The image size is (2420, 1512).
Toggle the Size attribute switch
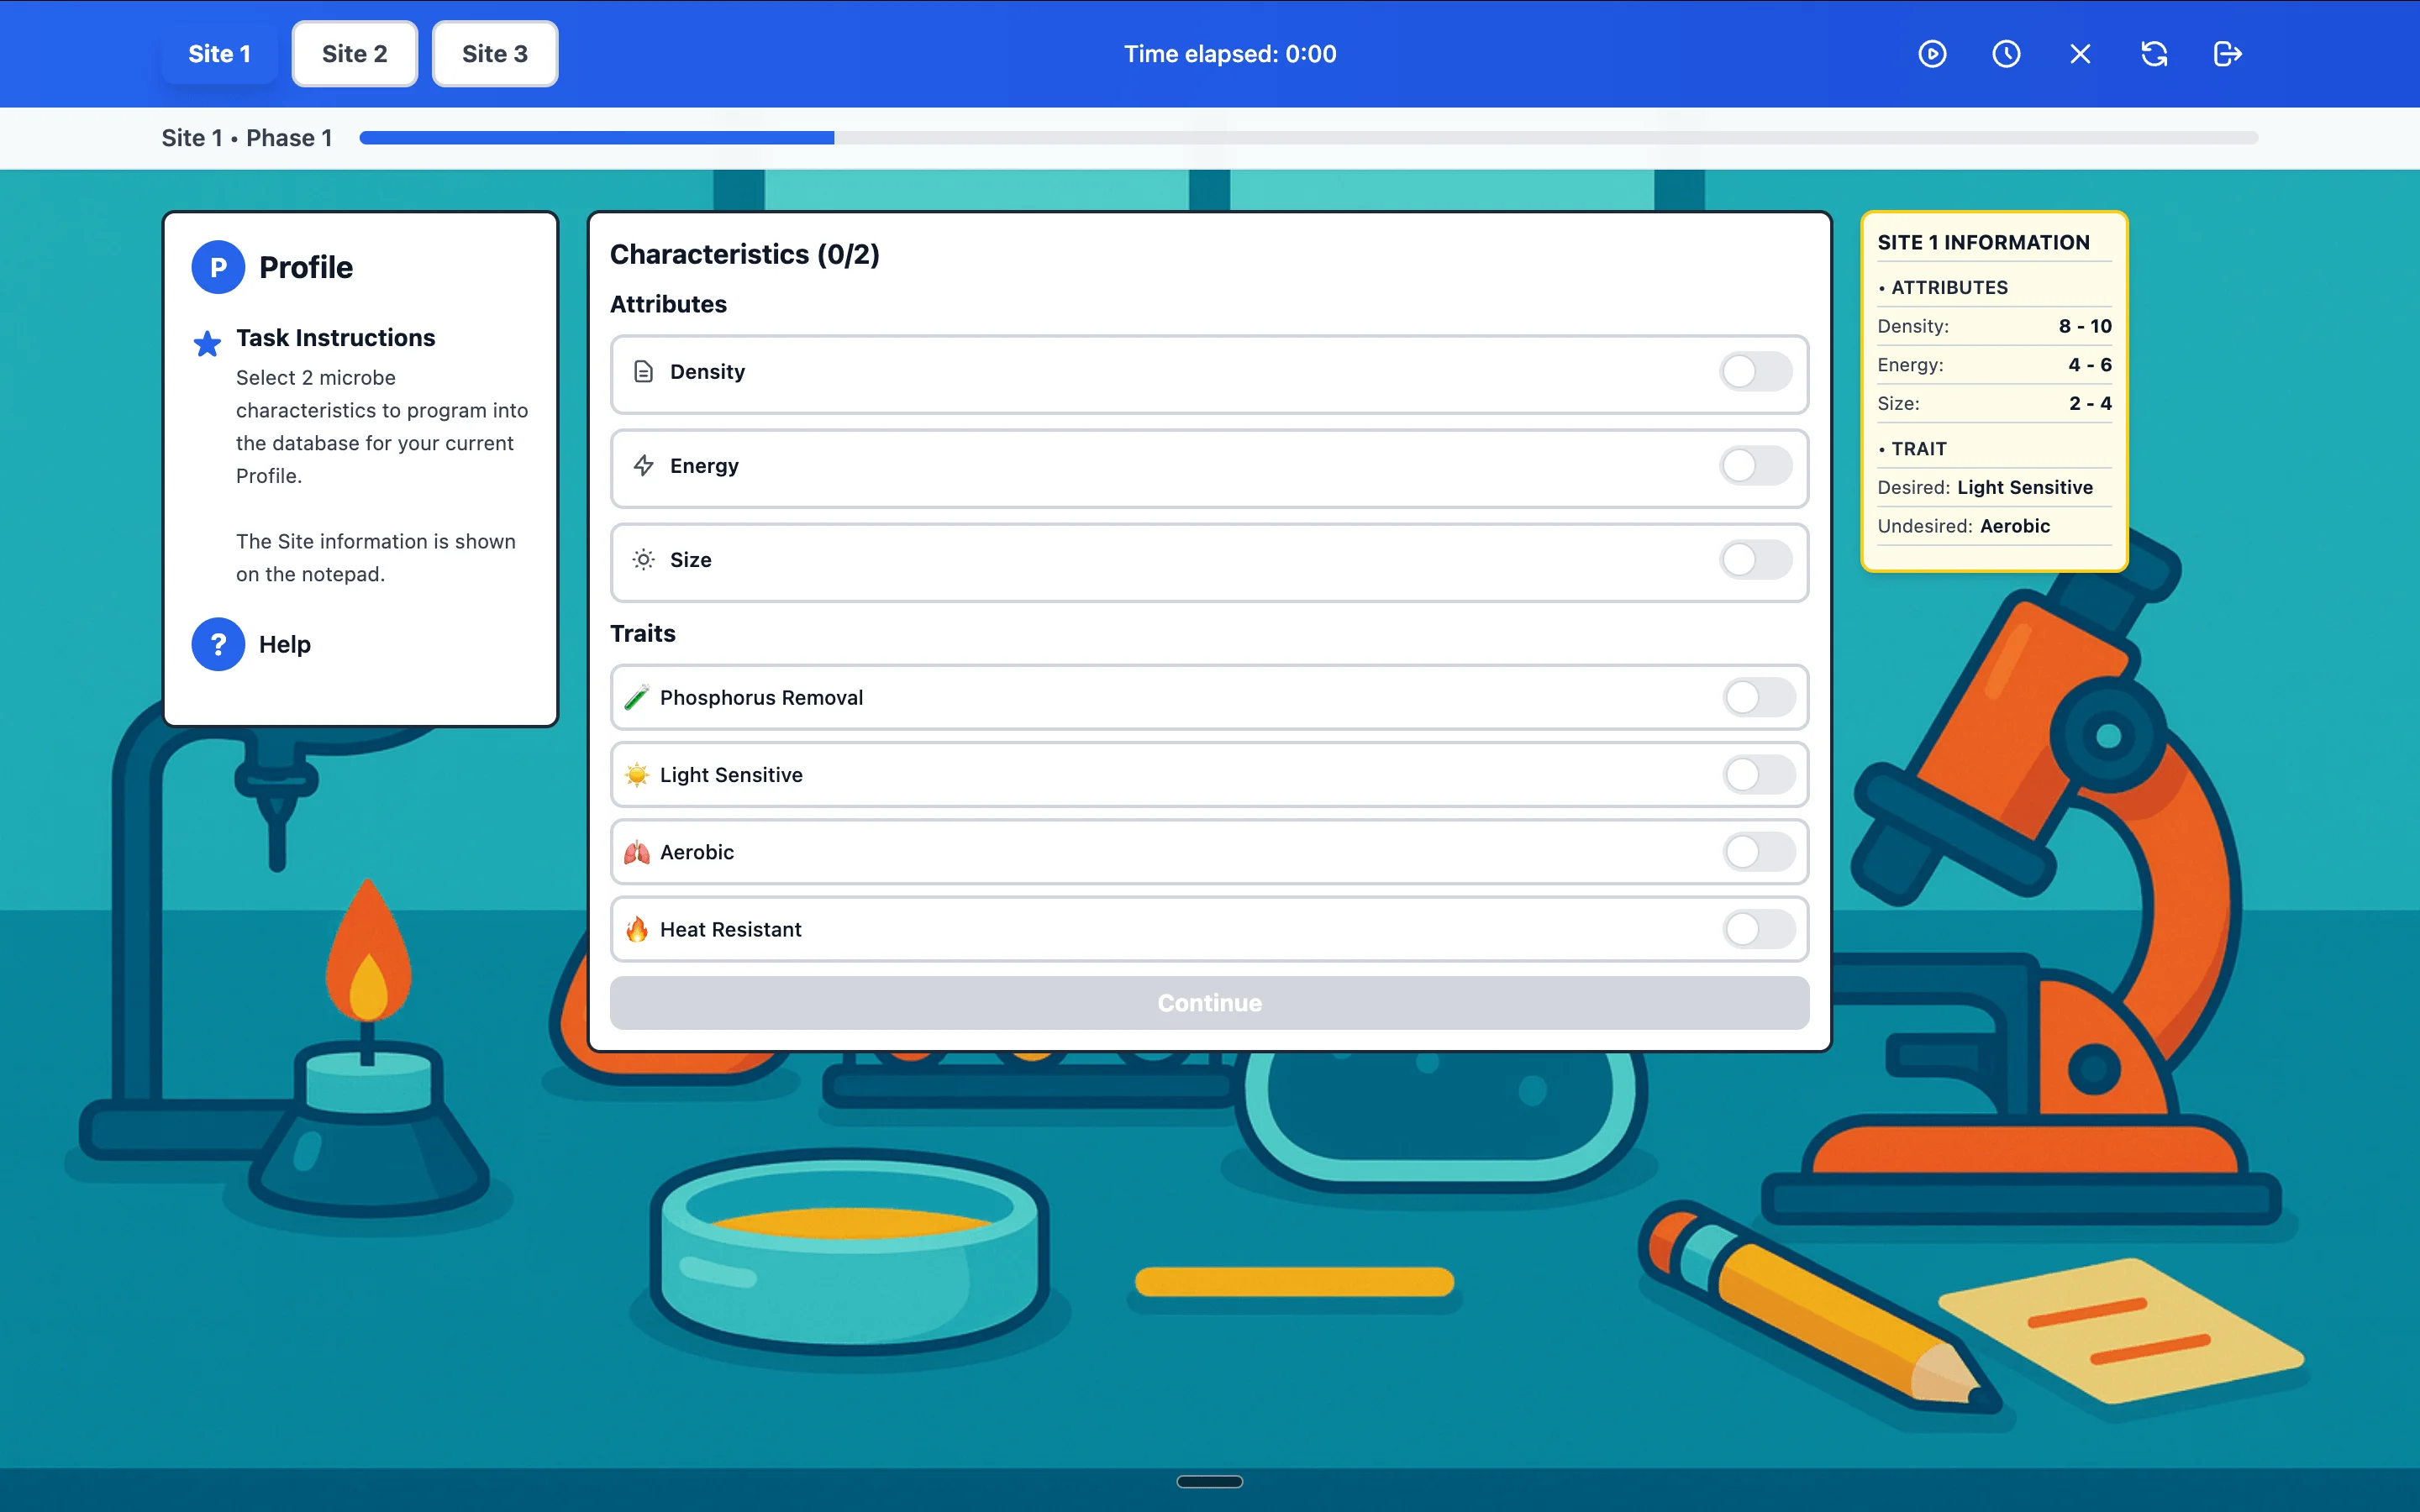click(x=1755, y=560)
